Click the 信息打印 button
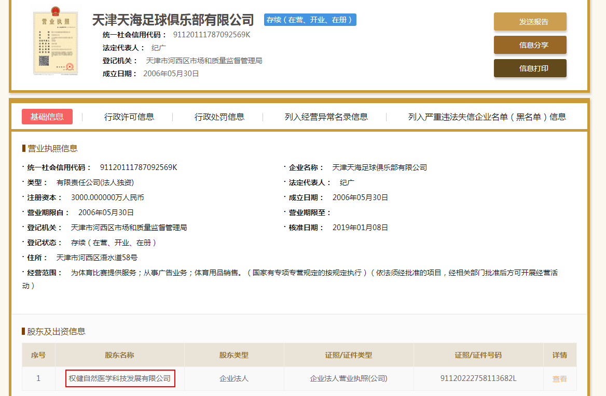 [x=530, y=68]
